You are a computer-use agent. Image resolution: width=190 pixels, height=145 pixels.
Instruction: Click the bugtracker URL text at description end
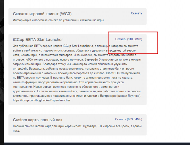click(41, 100)
